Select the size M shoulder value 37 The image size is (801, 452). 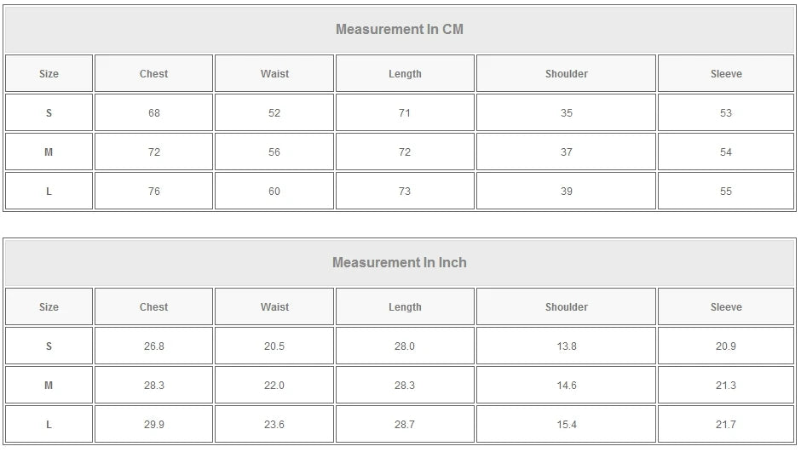(567, 152)
